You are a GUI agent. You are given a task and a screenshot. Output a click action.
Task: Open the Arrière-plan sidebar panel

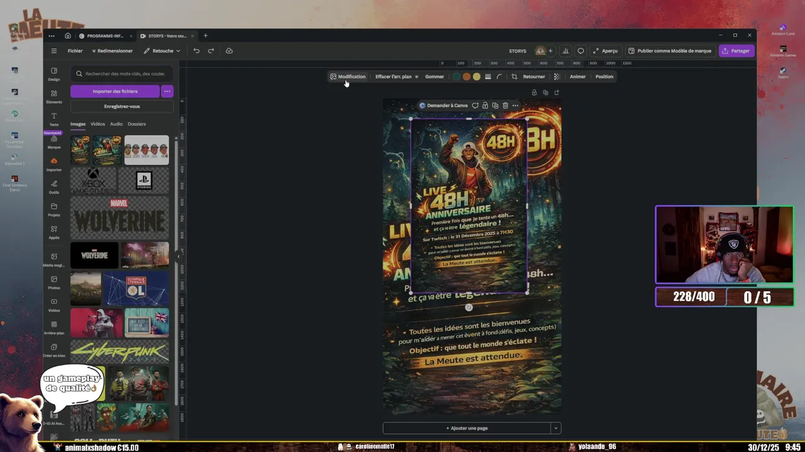54,327
